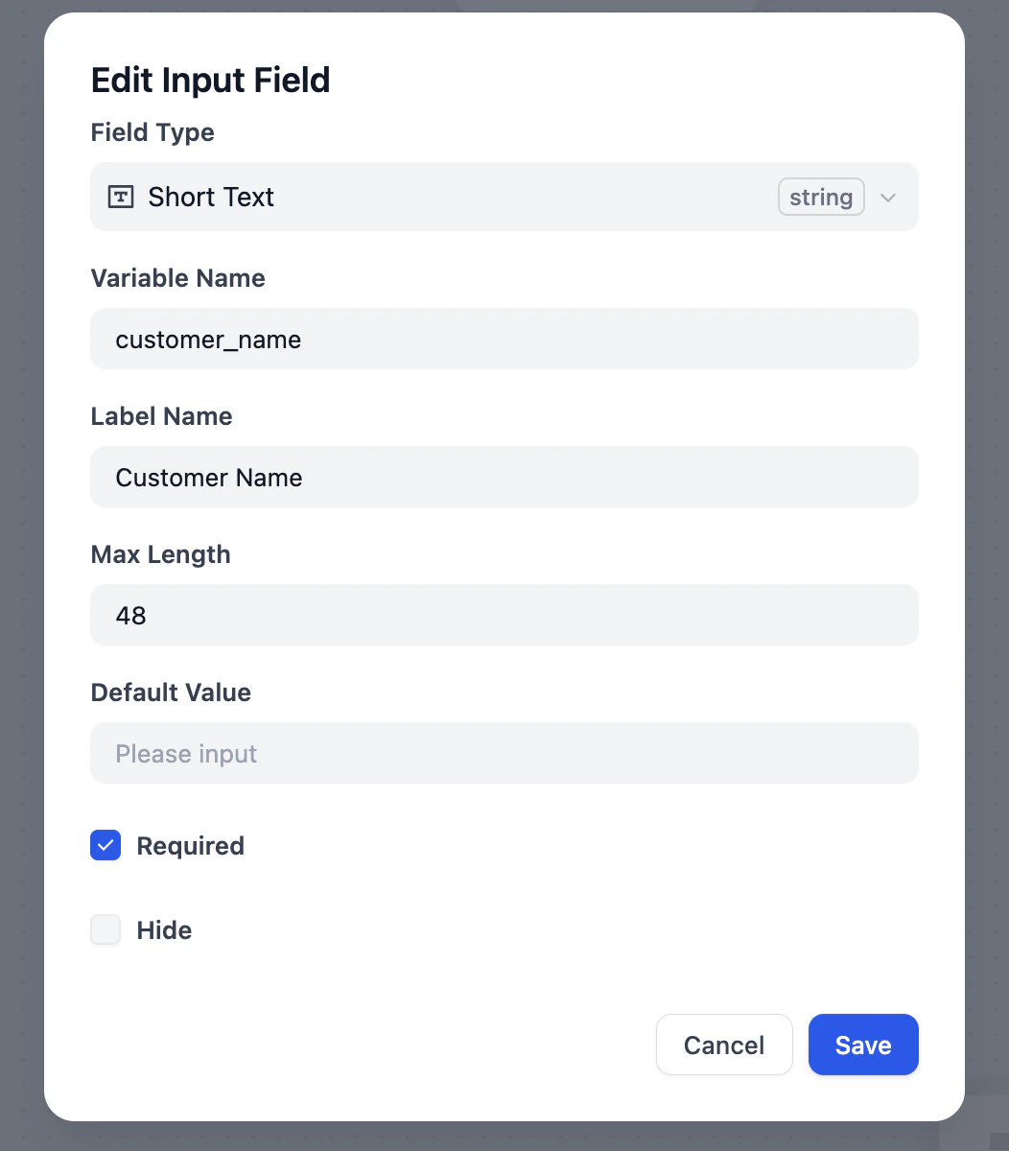Screen dimensions: 1009x1151
Task: Click the customer_name variable input
Action: click(x=504, y=339)
